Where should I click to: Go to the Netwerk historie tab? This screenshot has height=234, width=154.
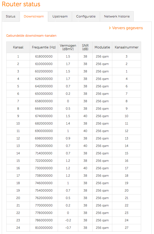117,16
